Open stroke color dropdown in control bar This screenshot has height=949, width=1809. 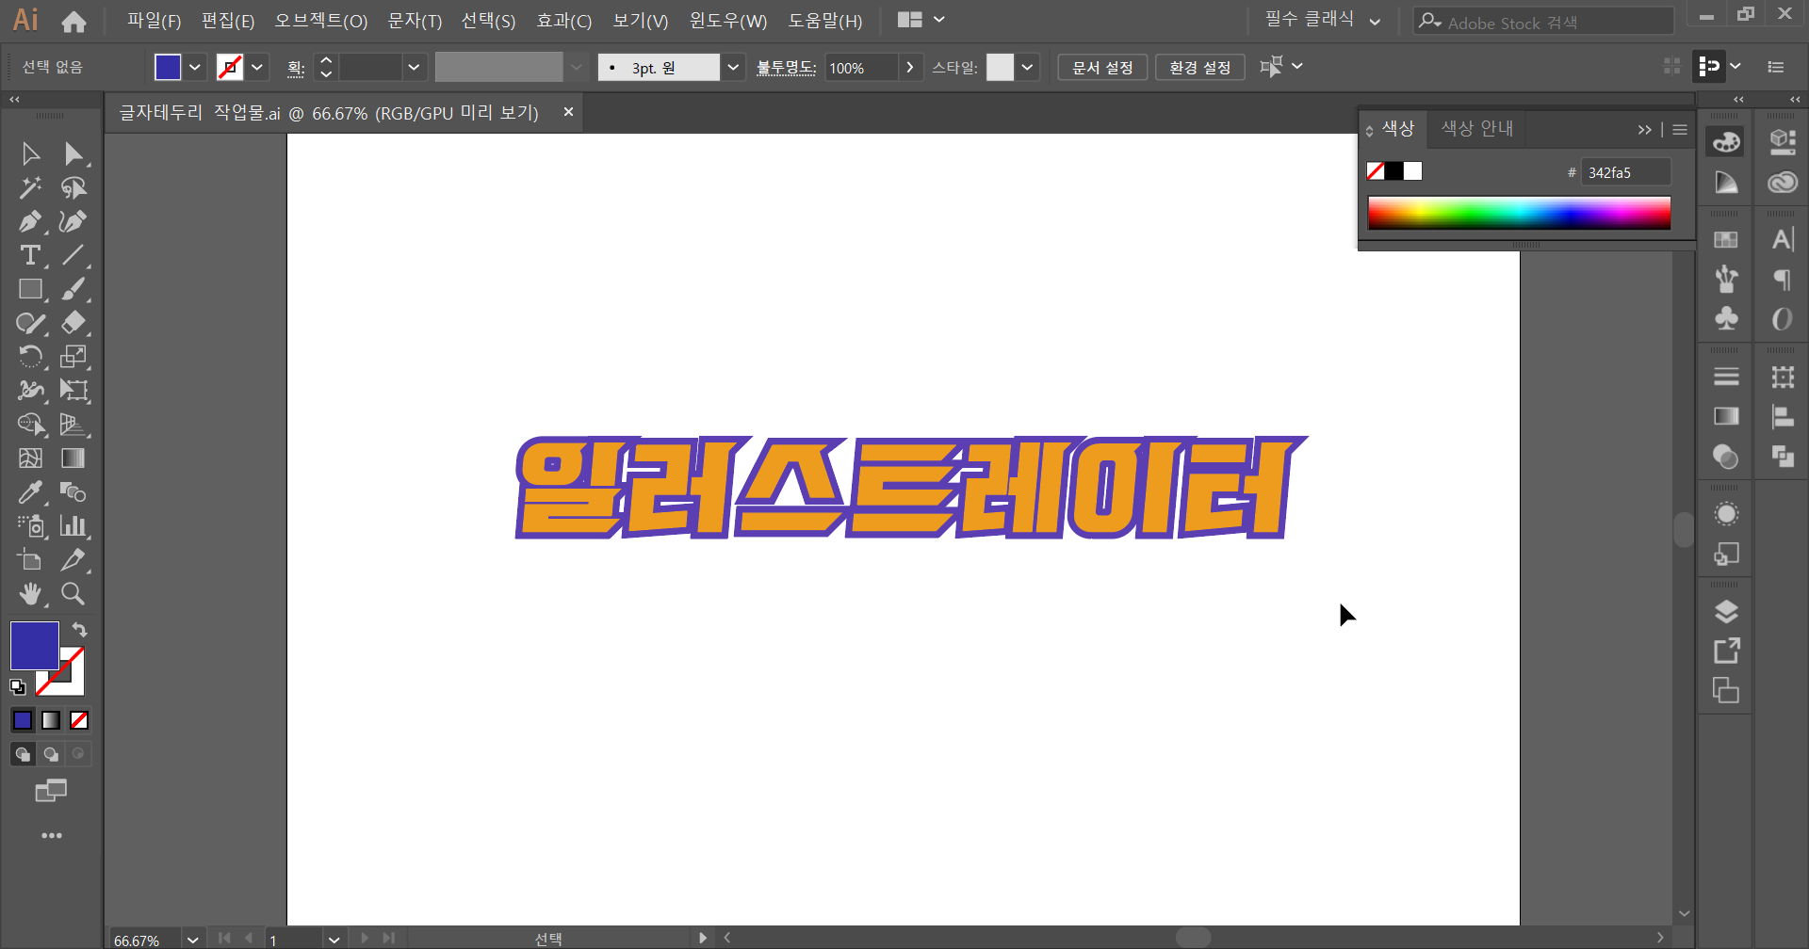(257, 67)
